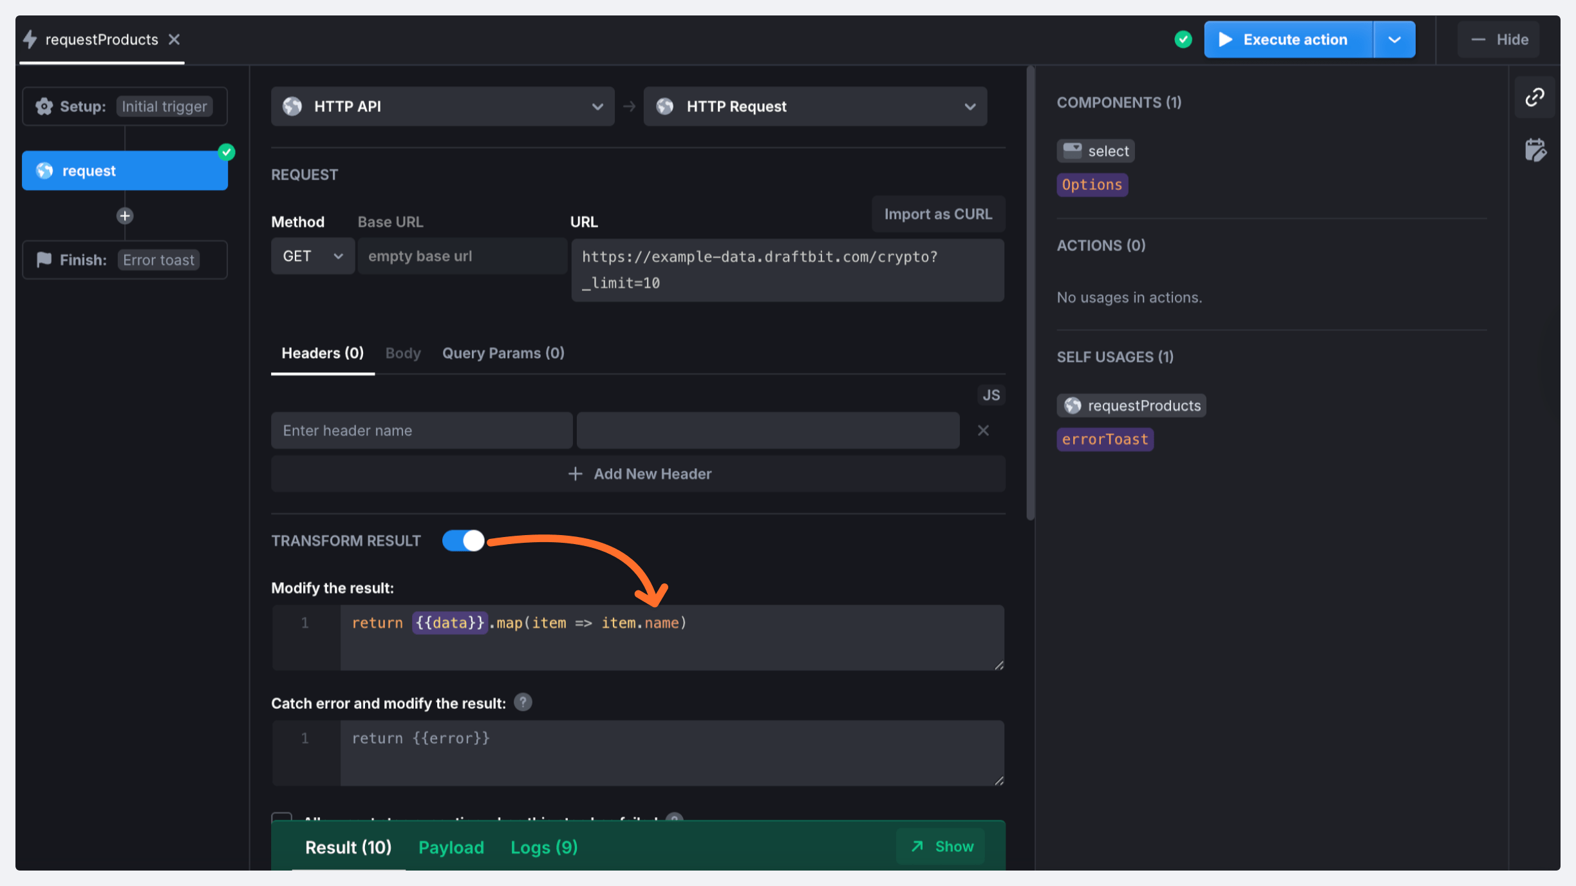This screenshot has width=1576, height=886.
Task: Click the Enter header name field
Action: [x=421, y=430]
